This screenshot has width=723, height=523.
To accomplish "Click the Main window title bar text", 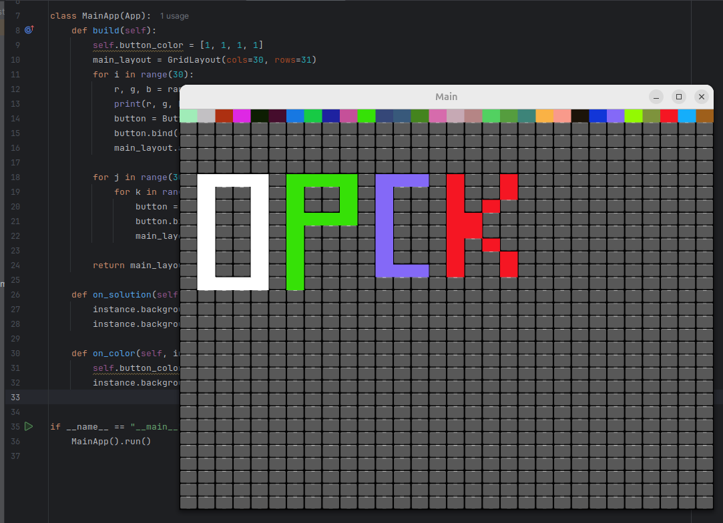I will pos(447,97).
